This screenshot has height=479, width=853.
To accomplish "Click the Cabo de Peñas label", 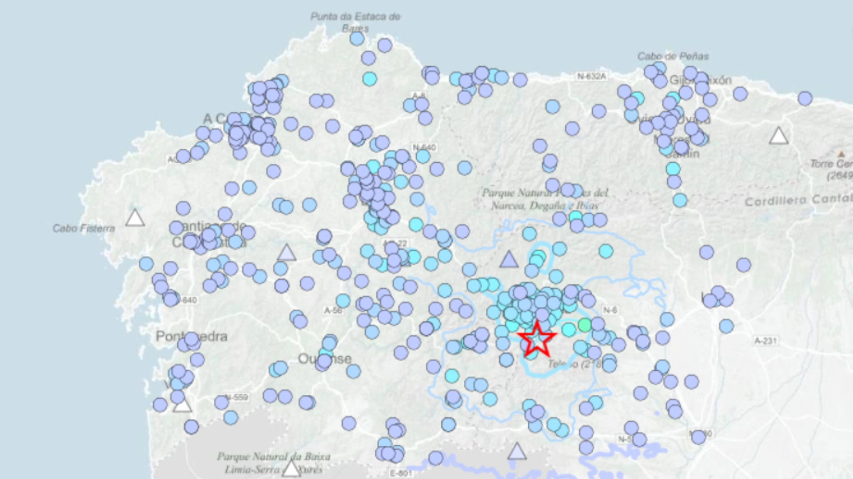I will (x=673, y=56).
